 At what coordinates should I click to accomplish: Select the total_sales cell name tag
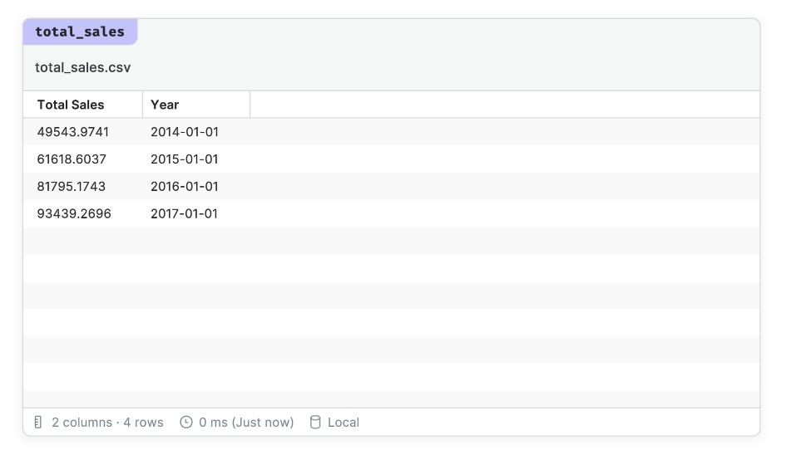pos(80,32)
